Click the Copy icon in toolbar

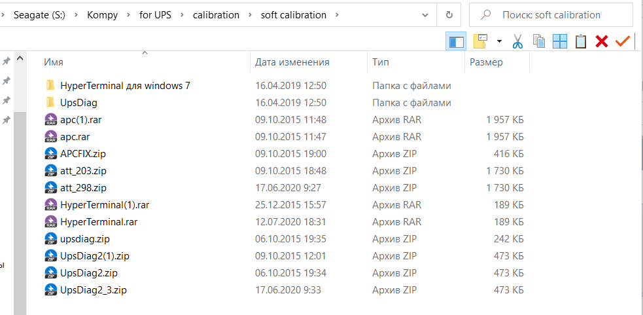(x=539, y=41)
